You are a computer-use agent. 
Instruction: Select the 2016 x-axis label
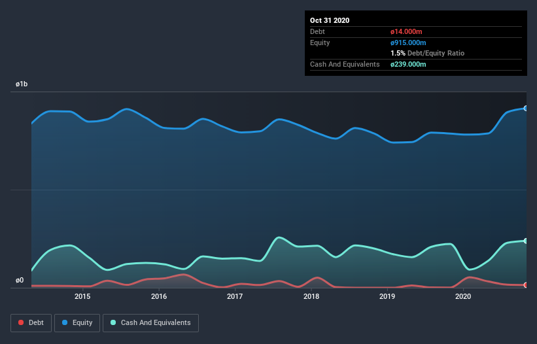coord(159,296)
